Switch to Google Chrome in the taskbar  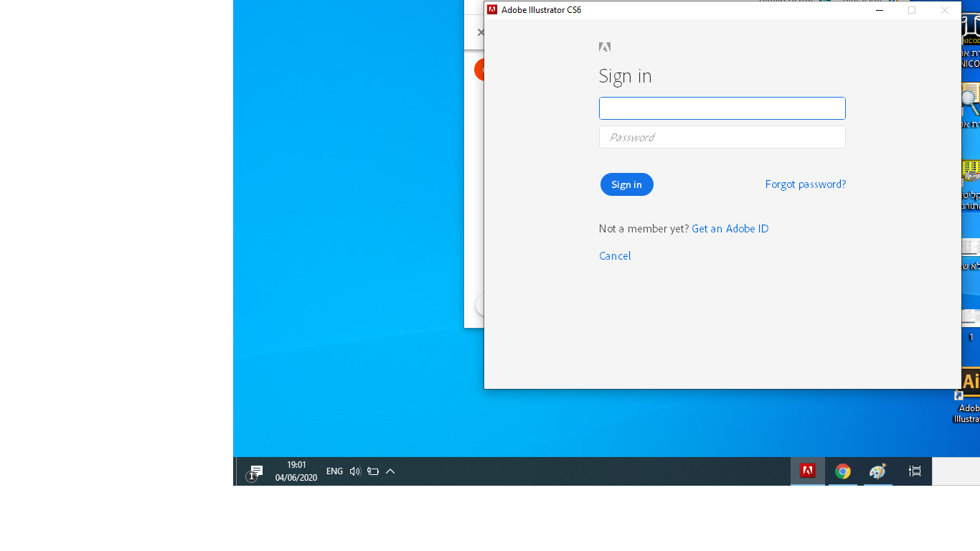tap(843, 471)
